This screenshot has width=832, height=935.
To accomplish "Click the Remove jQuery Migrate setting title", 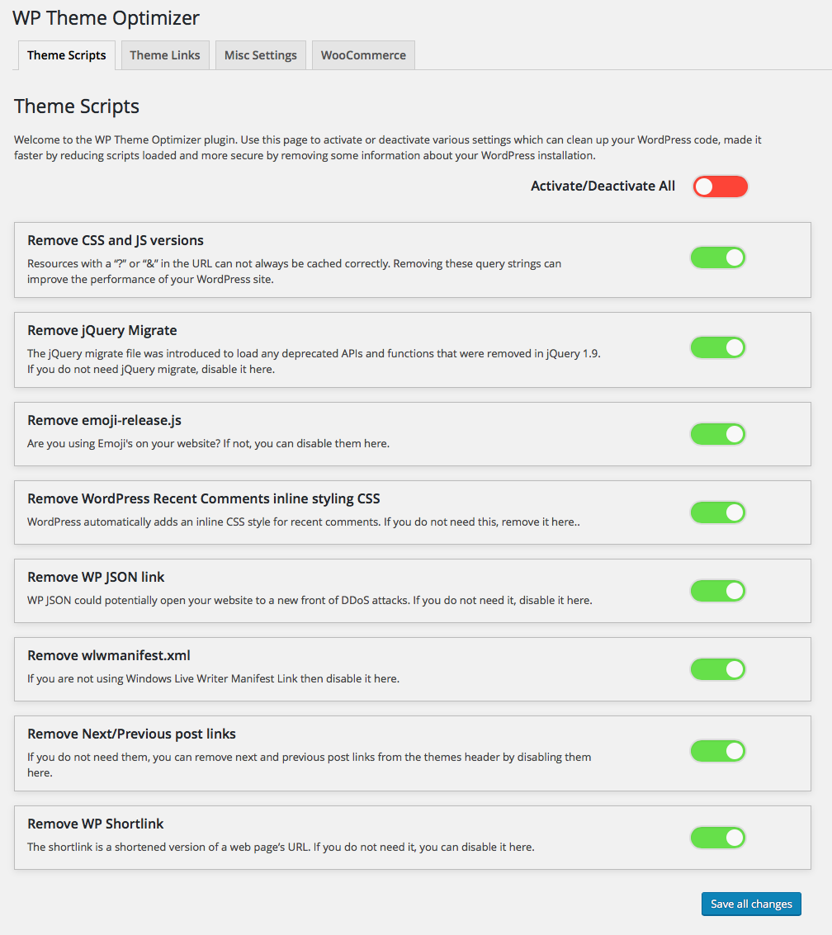I will coord(102,330).
